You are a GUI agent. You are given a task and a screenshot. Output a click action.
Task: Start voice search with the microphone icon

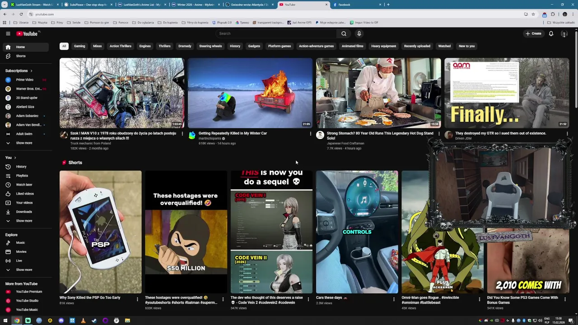pos(359,33)
